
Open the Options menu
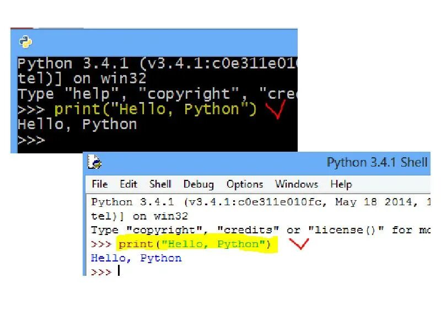(245, 184)
